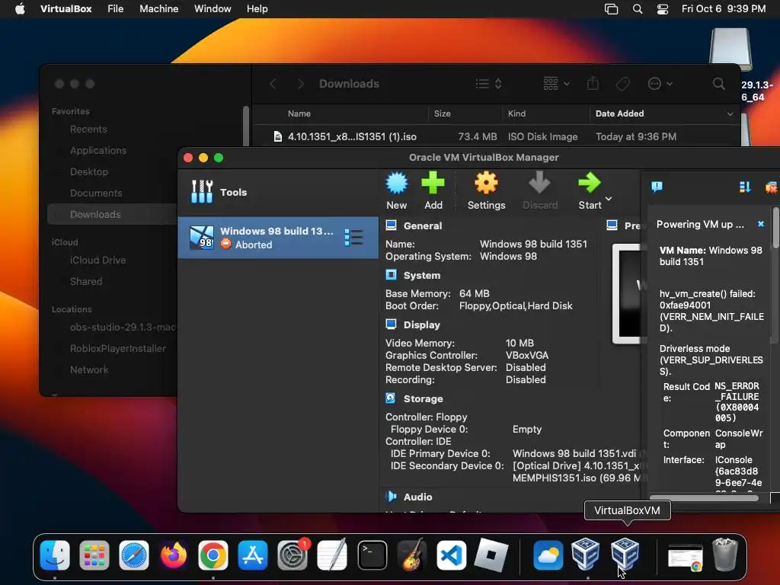
Task: Open the Apple menu
Action: [20, 8]
